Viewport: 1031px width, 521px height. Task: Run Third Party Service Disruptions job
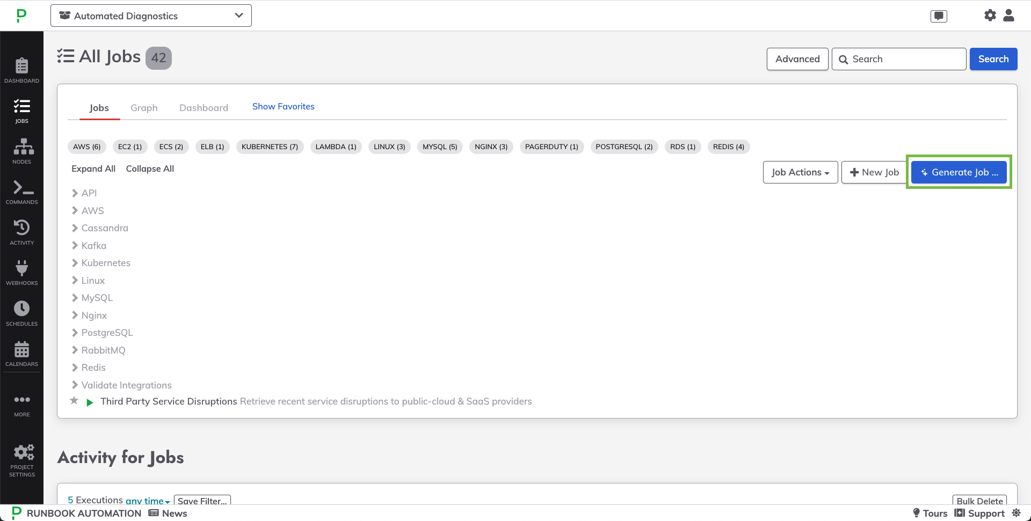point(90,402)
